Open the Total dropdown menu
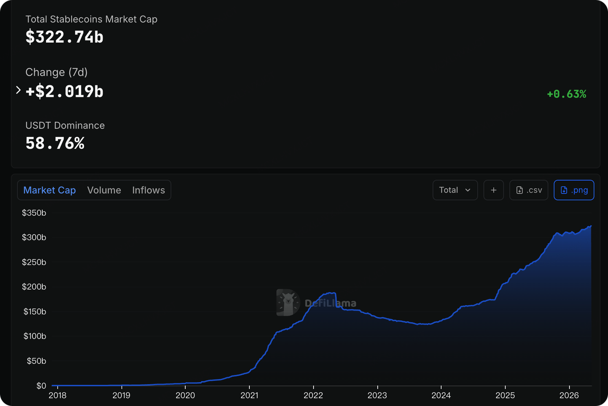The height and width of the screenshot is (406, 608). [x=455, y=190]
